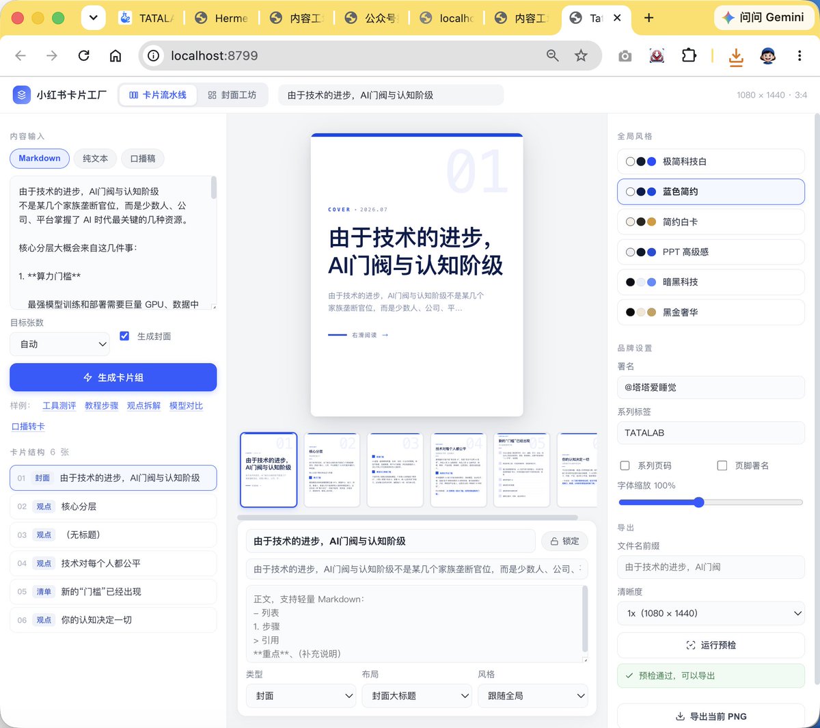Click the browser forward arrow
Viewport: 820px width, 728px height.
pos(52,56)
